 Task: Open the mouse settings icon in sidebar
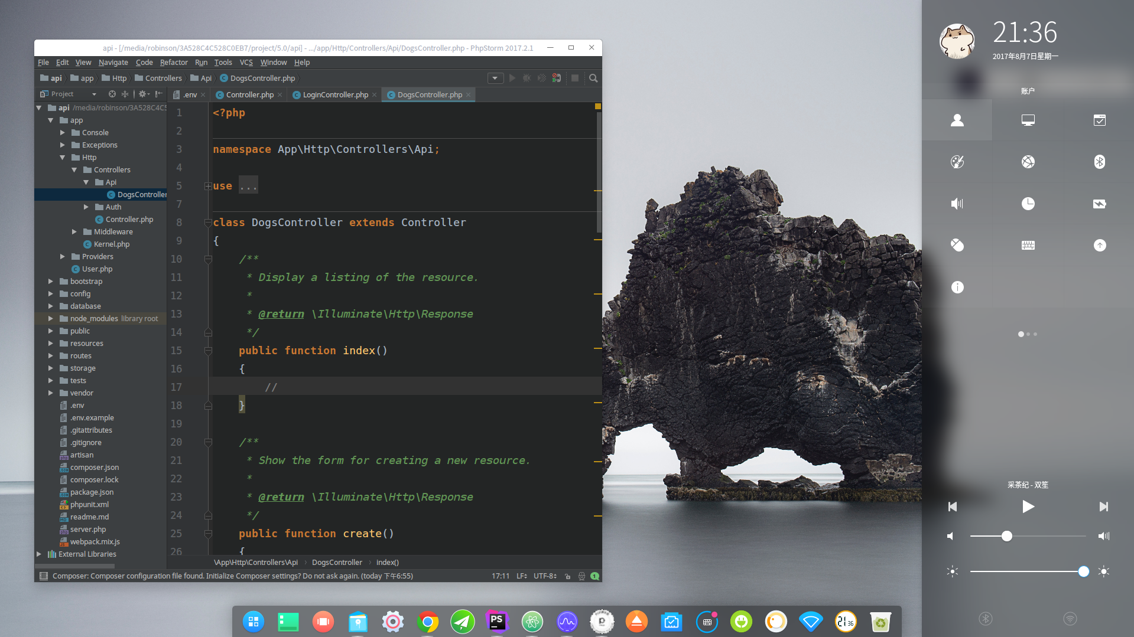point(957,245)
